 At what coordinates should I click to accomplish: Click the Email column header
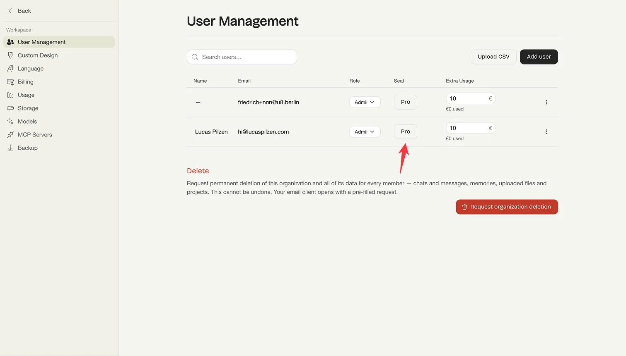click(244, 81)
